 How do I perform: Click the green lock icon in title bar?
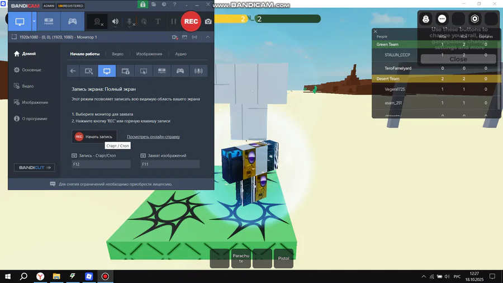coord(143,4)
